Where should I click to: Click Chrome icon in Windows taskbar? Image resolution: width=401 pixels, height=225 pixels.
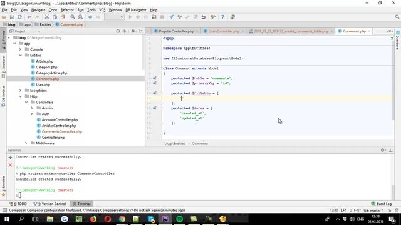(x=122, y=219)
